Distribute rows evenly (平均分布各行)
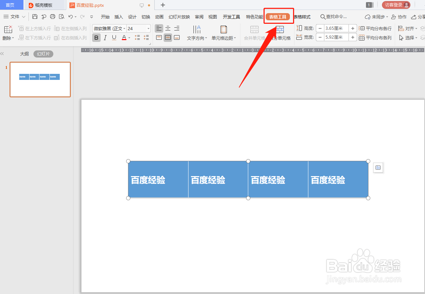425x294 pixels. click(376, 28)
